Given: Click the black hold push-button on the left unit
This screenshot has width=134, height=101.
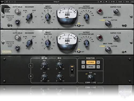Looking at the screenshot, I should click(18, 22).
